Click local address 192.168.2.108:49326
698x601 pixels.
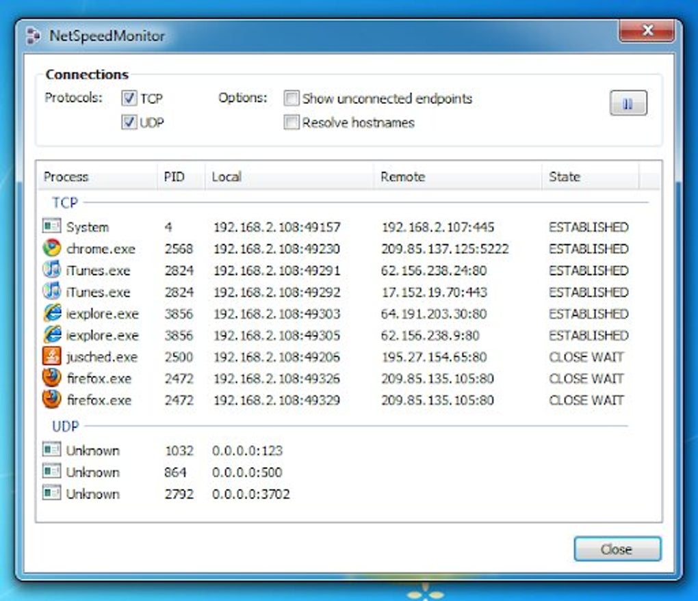(277, 379)
